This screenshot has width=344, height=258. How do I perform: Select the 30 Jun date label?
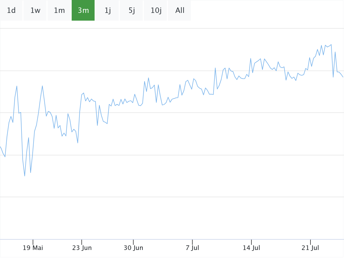point(133,248)
